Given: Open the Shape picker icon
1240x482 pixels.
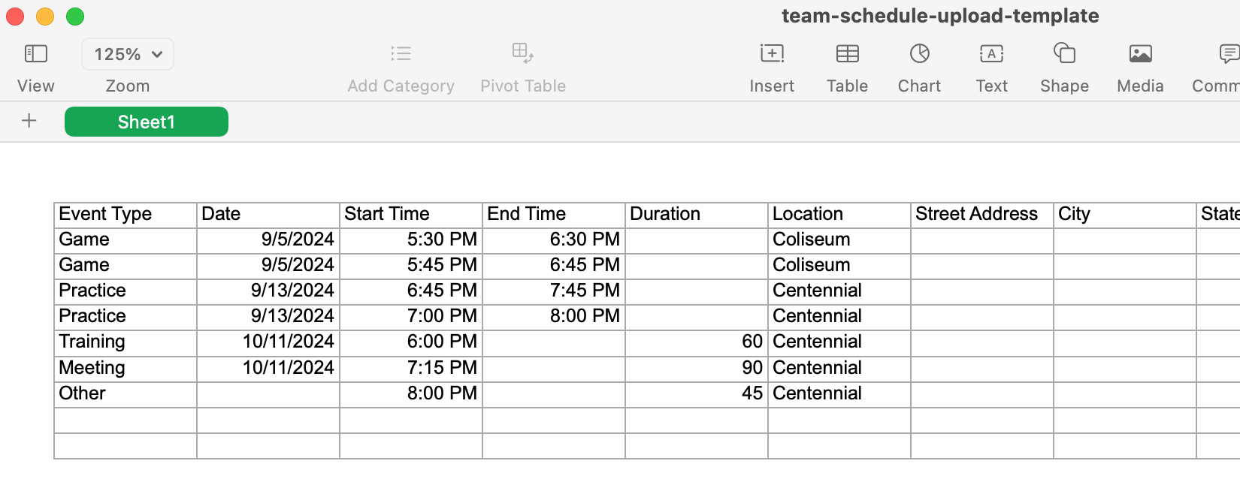Looking at the screenshot, I should [x=1064, y=54].
